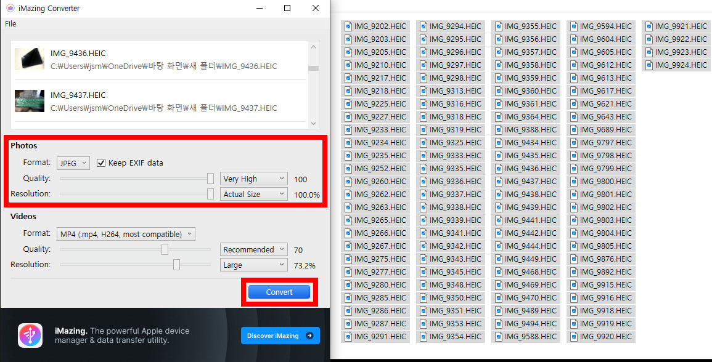The height and width of the screenshot is (362, 712).
Task: Select the IMG_9920.HEIC file icon
Action: click(x=574, y=337)
